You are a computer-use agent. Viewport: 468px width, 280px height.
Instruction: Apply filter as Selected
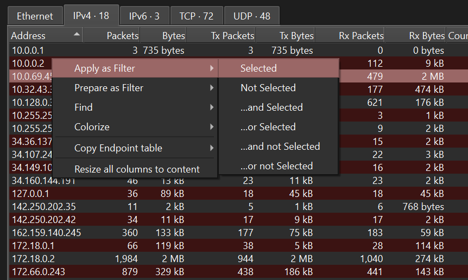(279, 68)
